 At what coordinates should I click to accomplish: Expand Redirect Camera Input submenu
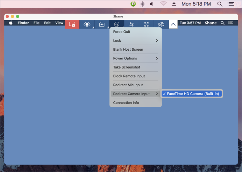pos(136,94)
